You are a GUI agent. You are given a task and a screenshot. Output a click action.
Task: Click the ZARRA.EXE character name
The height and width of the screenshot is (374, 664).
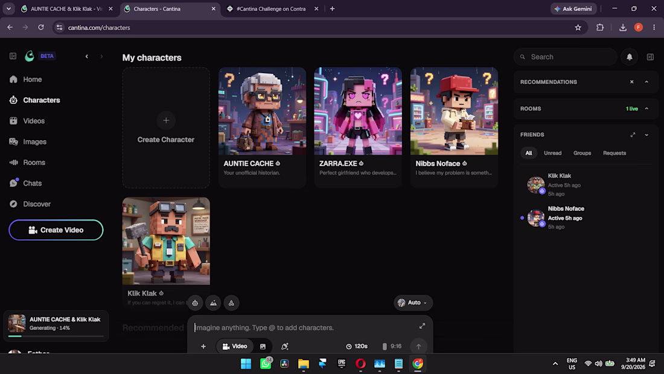338,163
